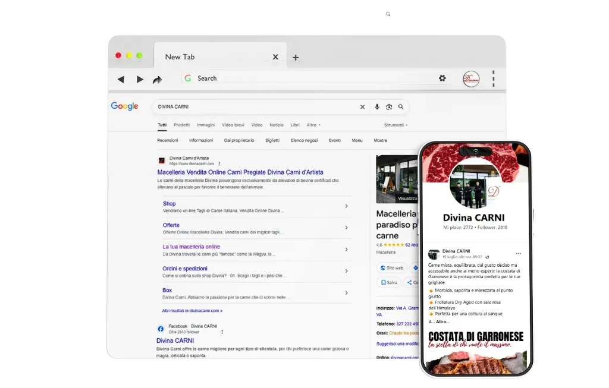Click the Facebook favicon in results
This screenshot has height=388, width=609.
point(161,329)
